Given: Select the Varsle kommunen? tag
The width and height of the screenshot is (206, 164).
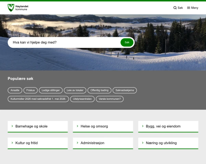Looking at the screenshot, I should pos(110,99).
